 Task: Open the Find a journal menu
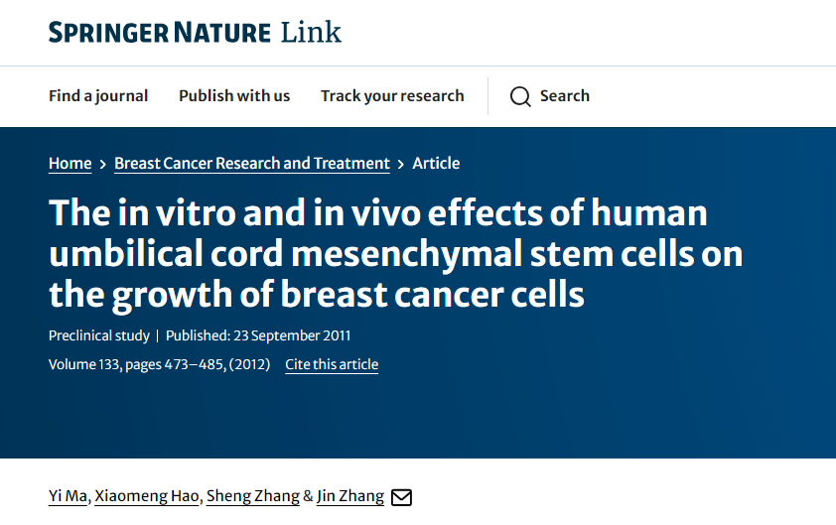click(x=98, y=96)
